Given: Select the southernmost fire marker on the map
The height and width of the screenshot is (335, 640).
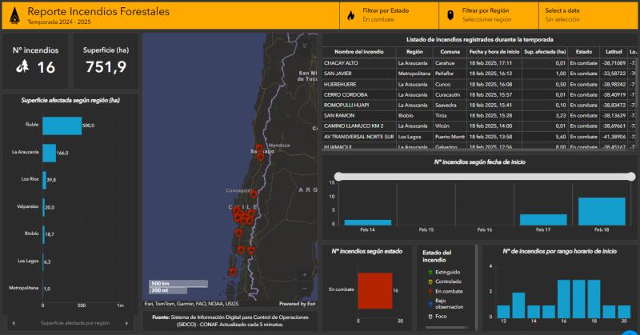Looking at the screenshot, I should tap(233, 271).
